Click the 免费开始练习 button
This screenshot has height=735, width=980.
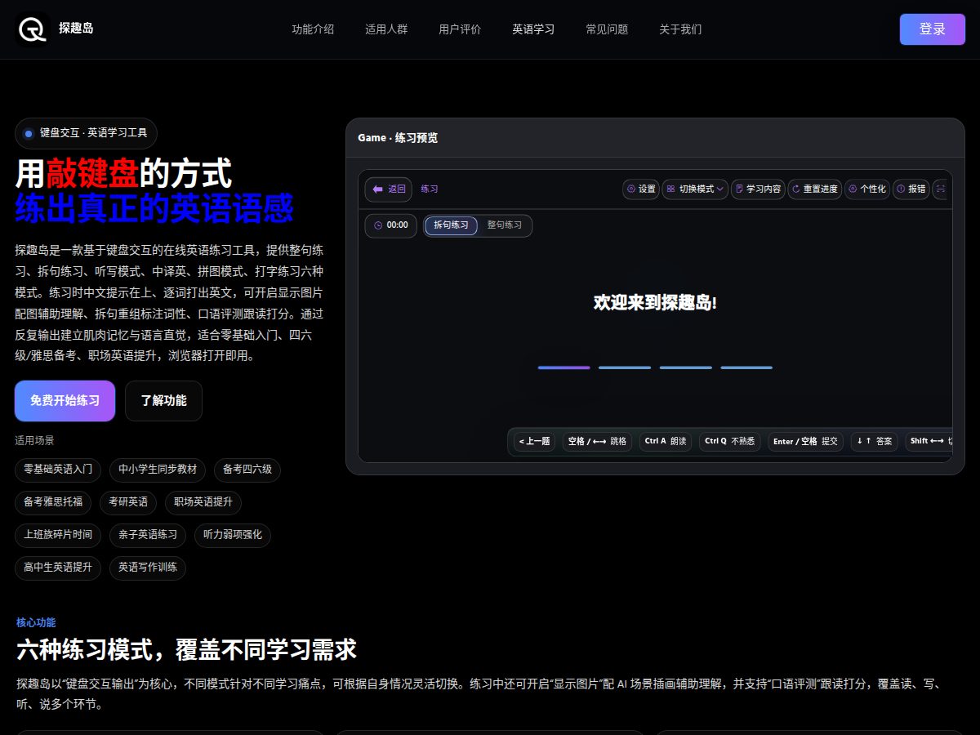coord(65,401)
